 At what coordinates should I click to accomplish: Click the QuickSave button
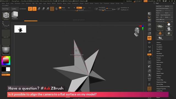(129, 1)
